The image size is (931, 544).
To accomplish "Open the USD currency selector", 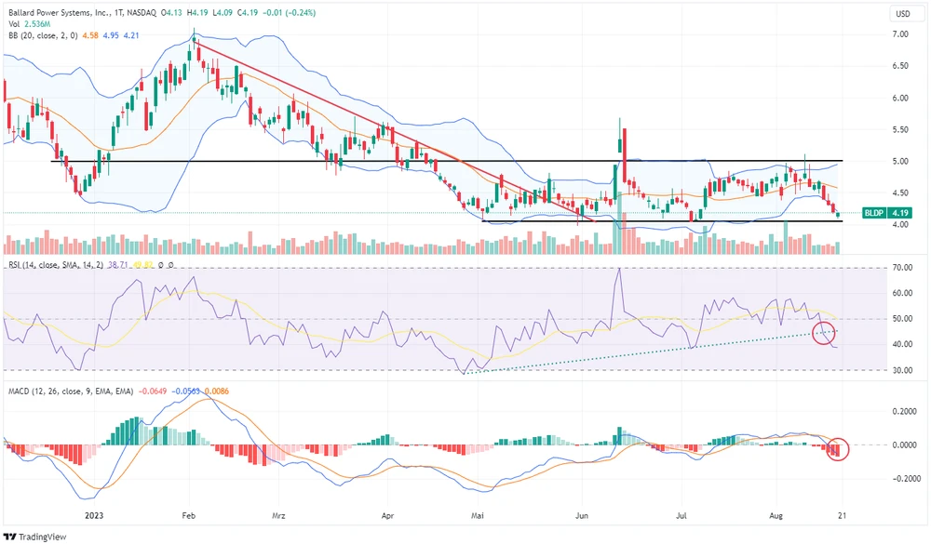I will click(902, 14).
